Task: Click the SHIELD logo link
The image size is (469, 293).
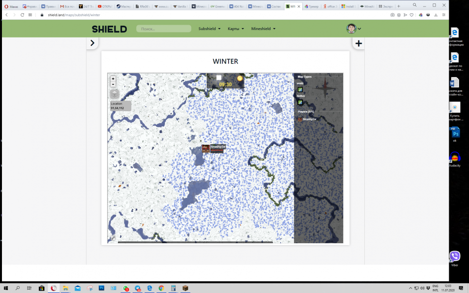Action: pyautogui.click(x=109, y=29)
